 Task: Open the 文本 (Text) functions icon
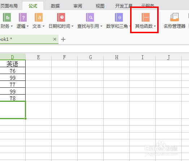(x=39, y=17)
